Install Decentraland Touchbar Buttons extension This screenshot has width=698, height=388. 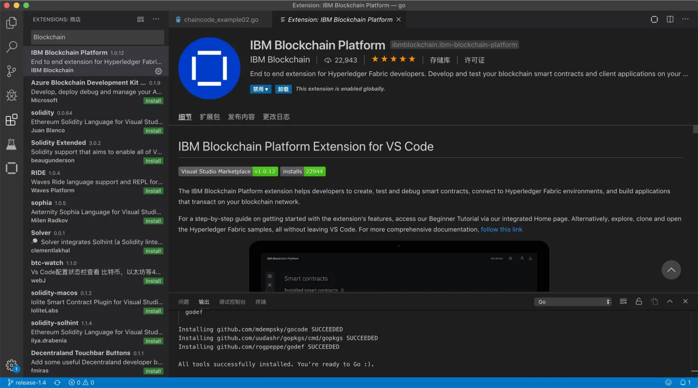pyautogui.click(x=153, y=371)
